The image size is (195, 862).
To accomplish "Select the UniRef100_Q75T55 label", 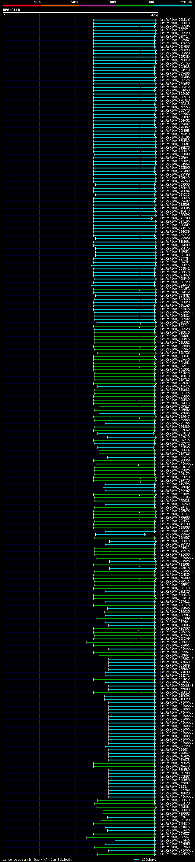I will [x=175, y=63].
